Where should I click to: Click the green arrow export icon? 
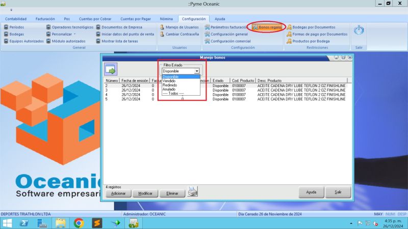pyautogui.click(x=111, y=69)
